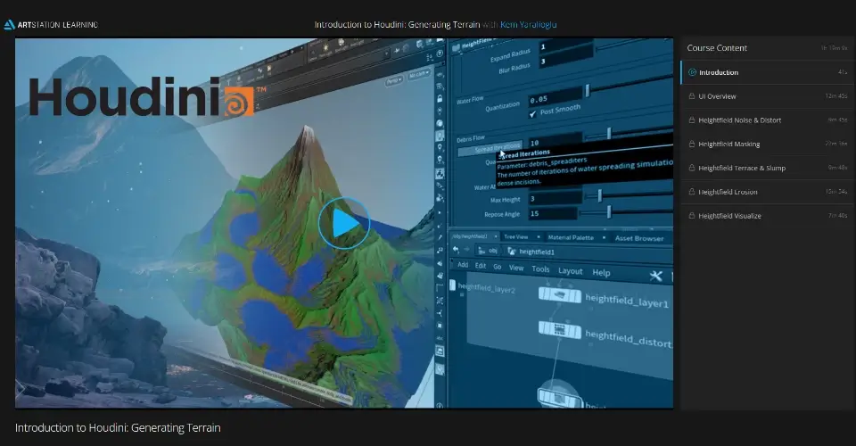The image size is (856, 446).
Task: Click lock icon beside Heightfield Noise & Distort
Action: 692,120
